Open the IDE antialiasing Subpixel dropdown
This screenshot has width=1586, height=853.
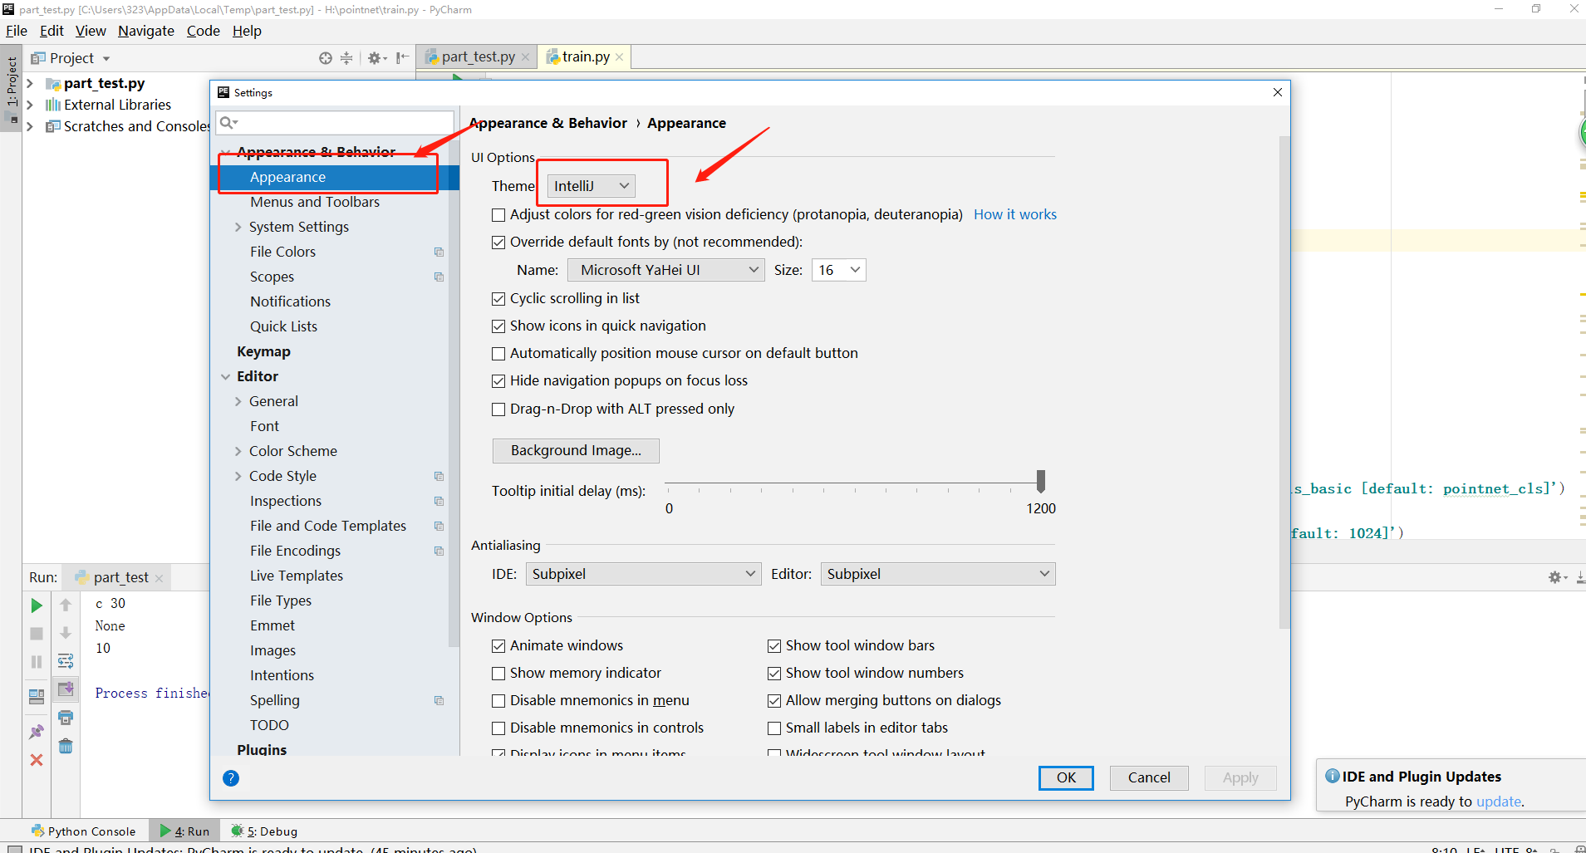click(x=643, y=574)
